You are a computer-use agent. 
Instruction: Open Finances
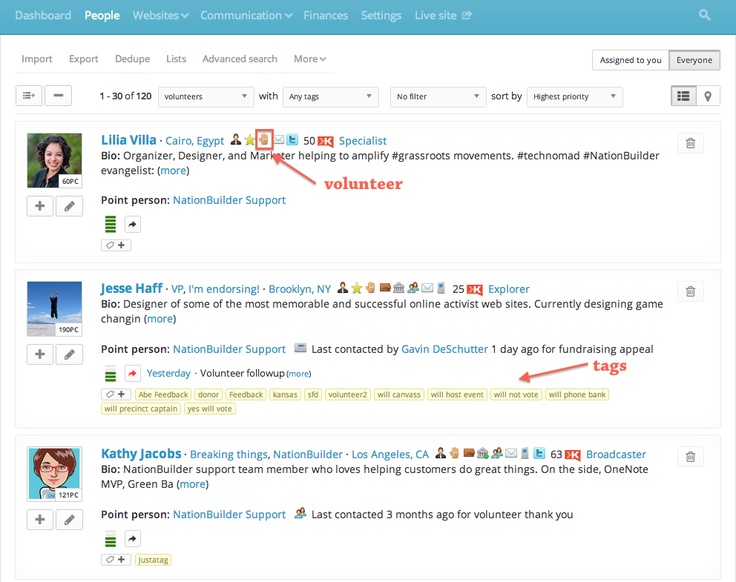(x=326, y=16)
